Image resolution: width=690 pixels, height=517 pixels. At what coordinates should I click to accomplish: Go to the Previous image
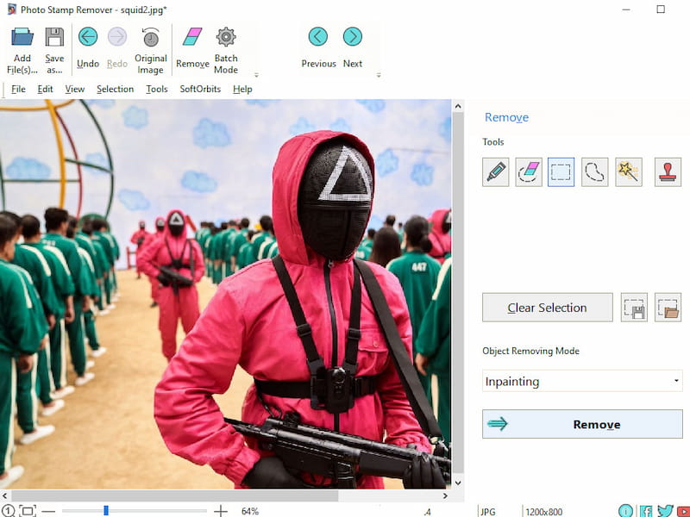[318, 36]
